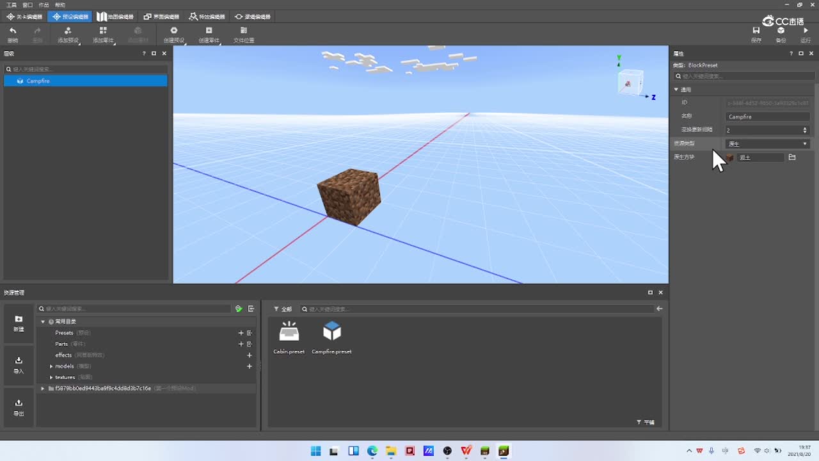
Task: Expand the textures folder in resource tree
Action: click(51, 377)
